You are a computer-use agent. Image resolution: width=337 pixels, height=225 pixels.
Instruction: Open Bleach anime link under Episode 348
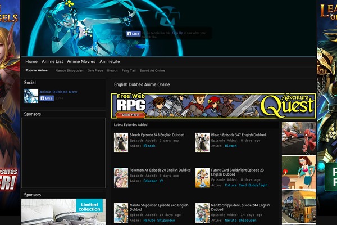pyautogui.click(x=149, y=146)
